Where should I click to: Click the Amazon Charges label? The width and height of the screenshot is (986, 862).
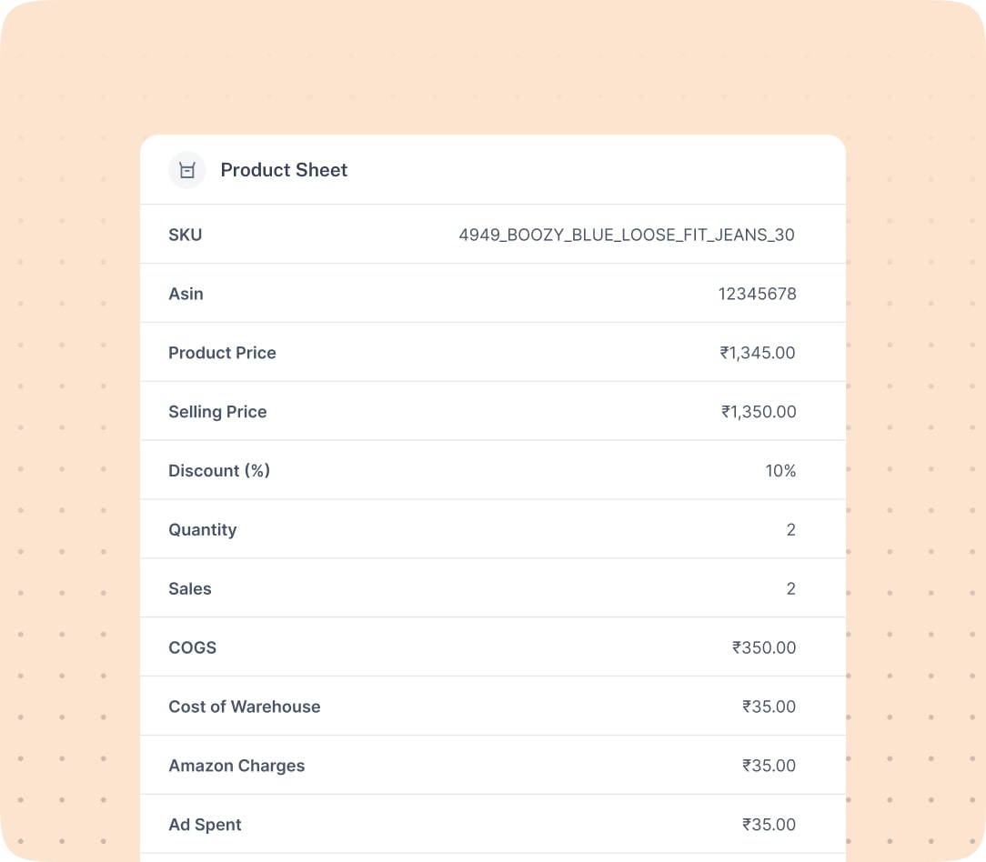coord(236,767)
